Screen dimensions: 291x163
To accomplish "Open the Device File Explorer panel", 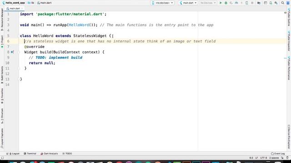I will (x=289, y=137).
